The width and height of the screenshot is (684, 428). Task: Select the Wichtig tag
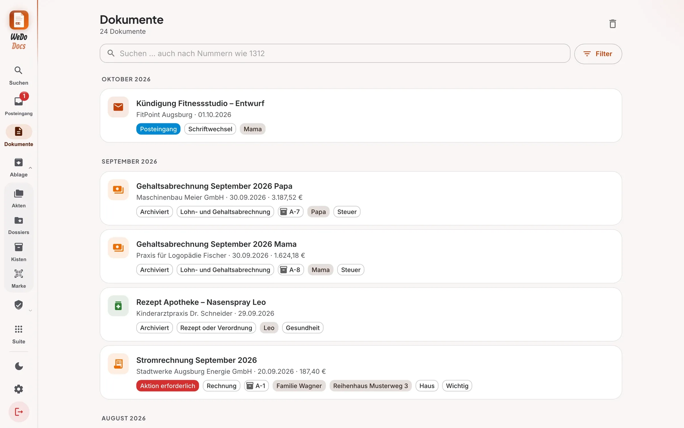coord(457,386)
